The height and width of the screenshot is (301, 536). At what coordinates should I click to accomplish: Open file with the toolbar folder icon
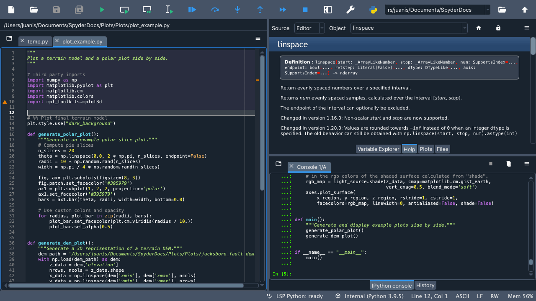pyautogui.click(x=34, y=10)
